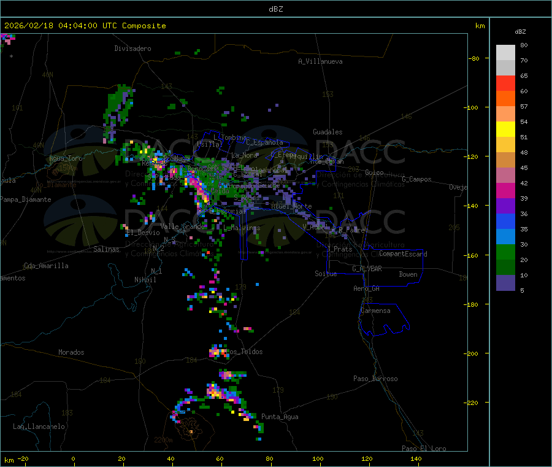The image size is (552, 467).
Task: Click the legend value '57'
Action: (524, 106)
